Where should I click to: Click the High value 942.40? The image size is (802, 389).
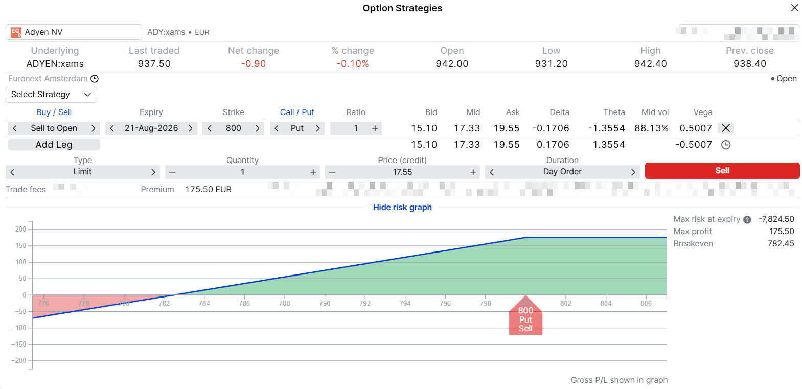tap(651, 64)
